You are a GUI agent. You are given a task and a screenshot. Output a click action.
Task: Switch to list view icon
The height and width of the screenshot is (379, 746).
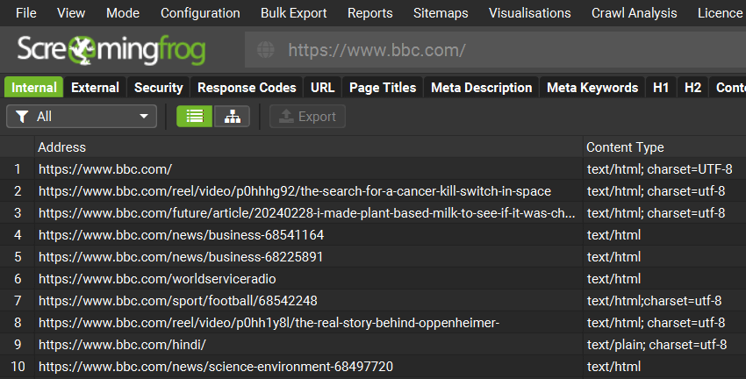(x=194, y=117)
